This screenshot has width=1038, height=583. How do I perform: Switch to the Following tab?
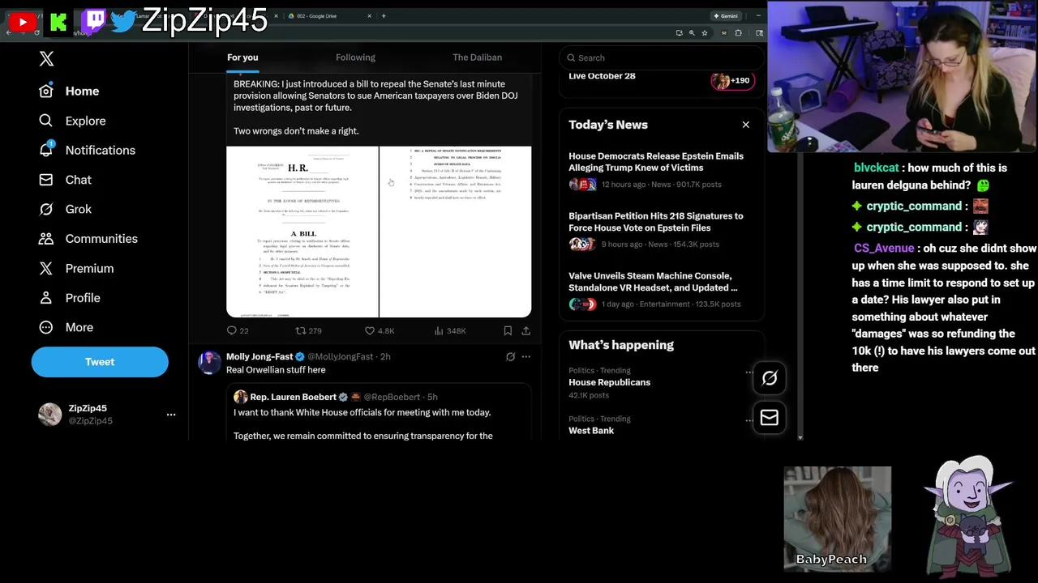point(355,57)
